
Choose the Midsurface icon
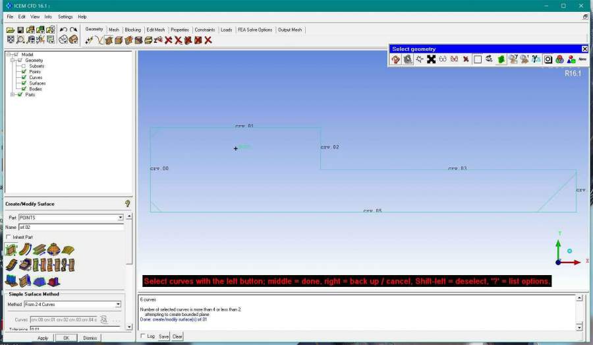pos(25,265)
